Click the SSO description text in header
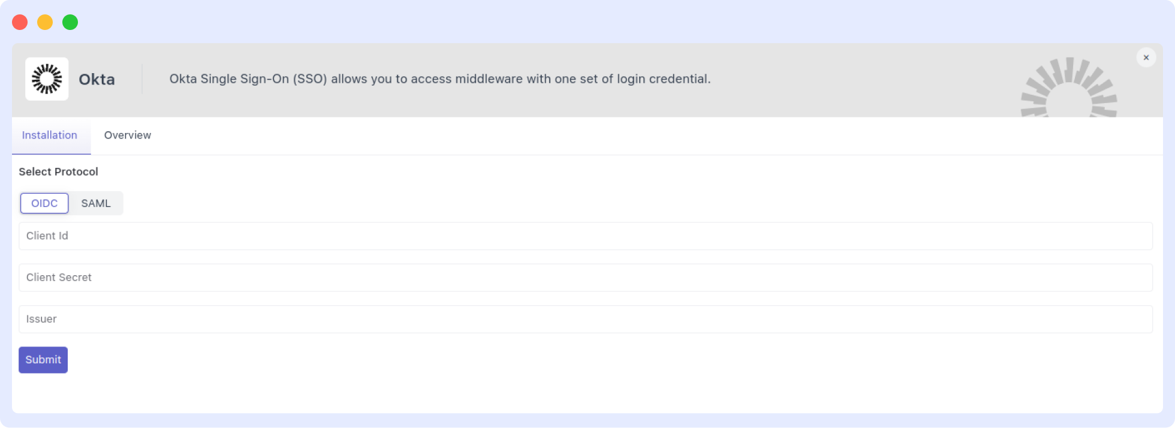This screenshot has height=428, width=1175. tap(439, 79)
